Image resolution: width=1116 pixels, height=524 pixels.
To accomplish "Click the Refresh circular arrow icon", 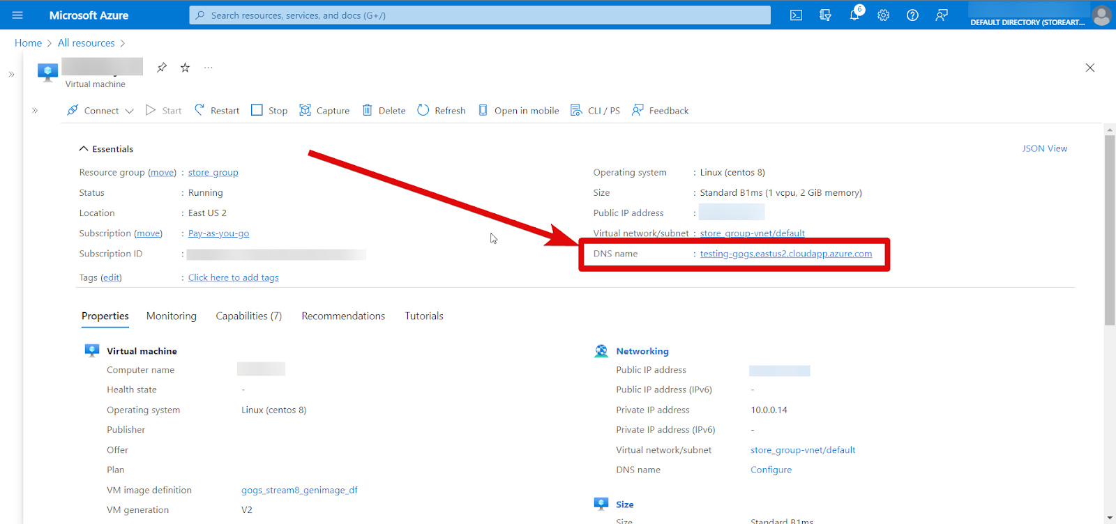I will (423, 110).
